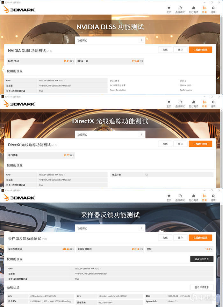Click 平均帧率 67.57 FPS score
The width and height of the screenshot is (223, 307).
41,155
